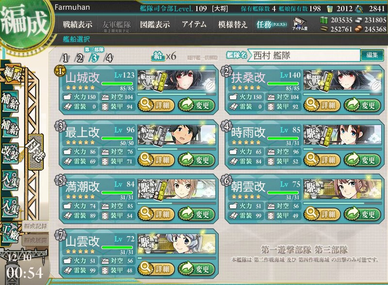Open the 工廠 factory sidebar icon
This screenshot has height=285, width=388.
[10, 233]
